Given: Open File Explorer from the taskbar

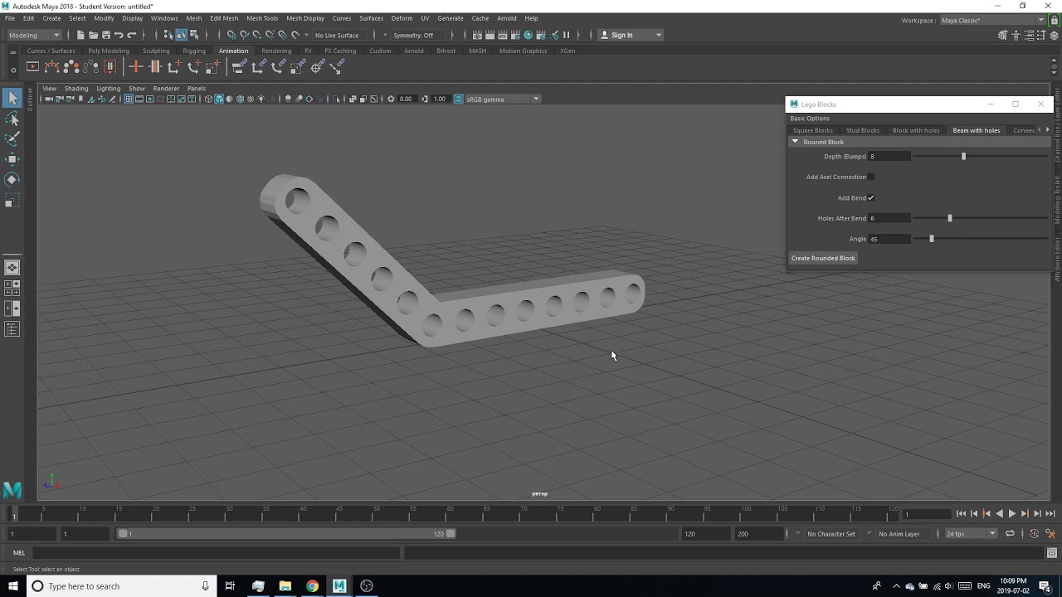Looking at the screenshot, I should (x=285, y=586).
